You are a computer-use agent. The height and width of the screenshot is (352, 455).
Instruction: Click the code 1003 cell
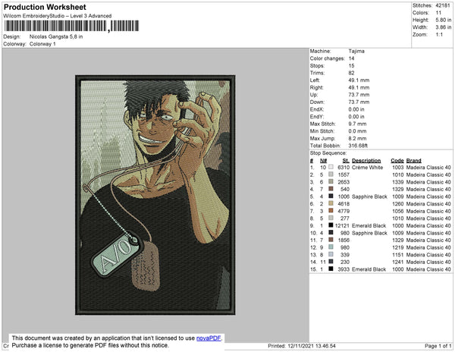click(398, 168)
